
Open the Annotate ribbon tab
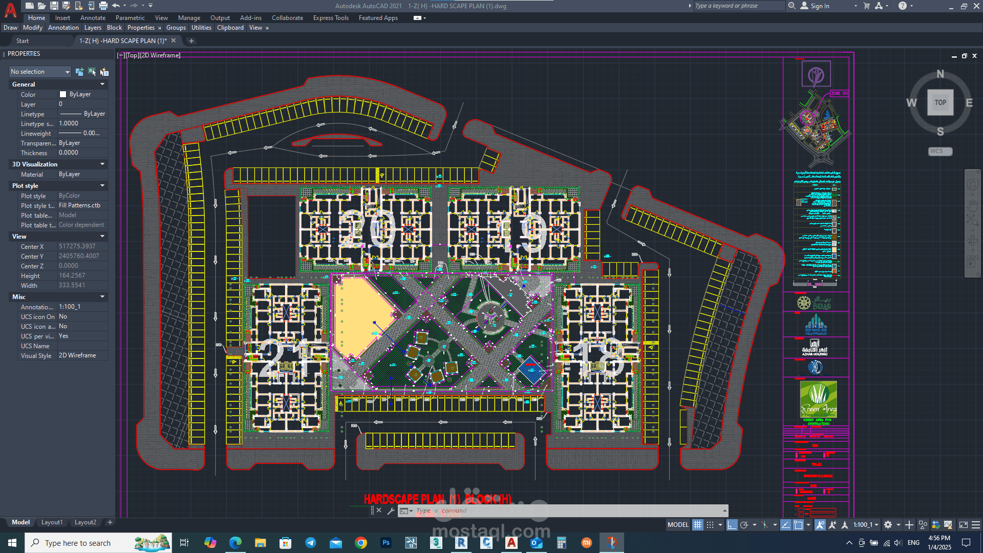93,18
